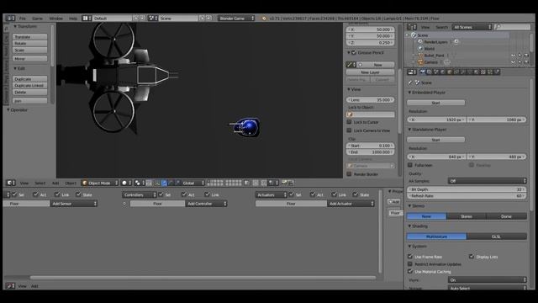Toggle Display Lists checkbox
The height and width of the screenshot is (303, 538).
point(472,257)
